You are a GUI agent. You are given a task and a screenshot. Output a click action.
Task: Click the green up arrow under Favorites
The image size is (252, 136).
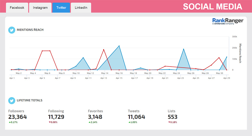[89, 122]
